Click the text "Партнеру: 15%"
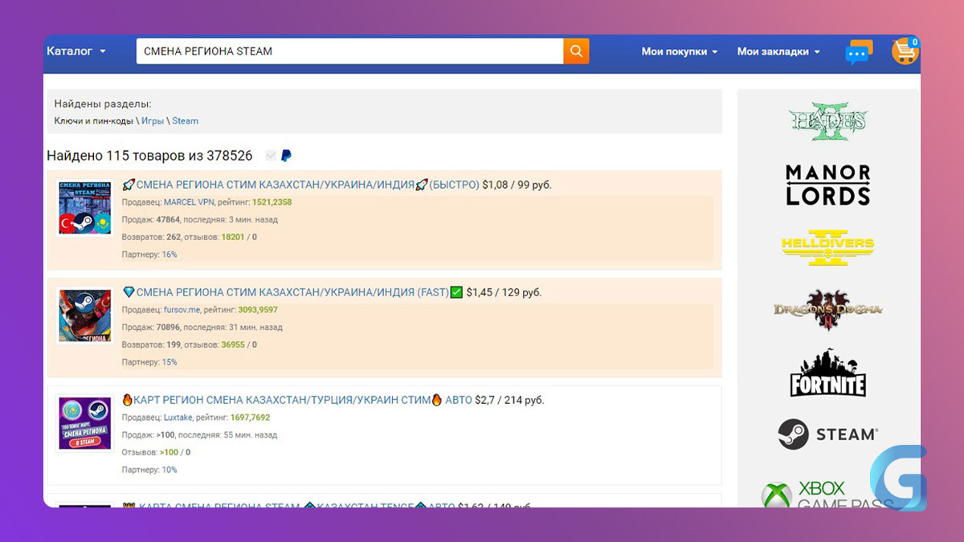 tap(149, 363)
